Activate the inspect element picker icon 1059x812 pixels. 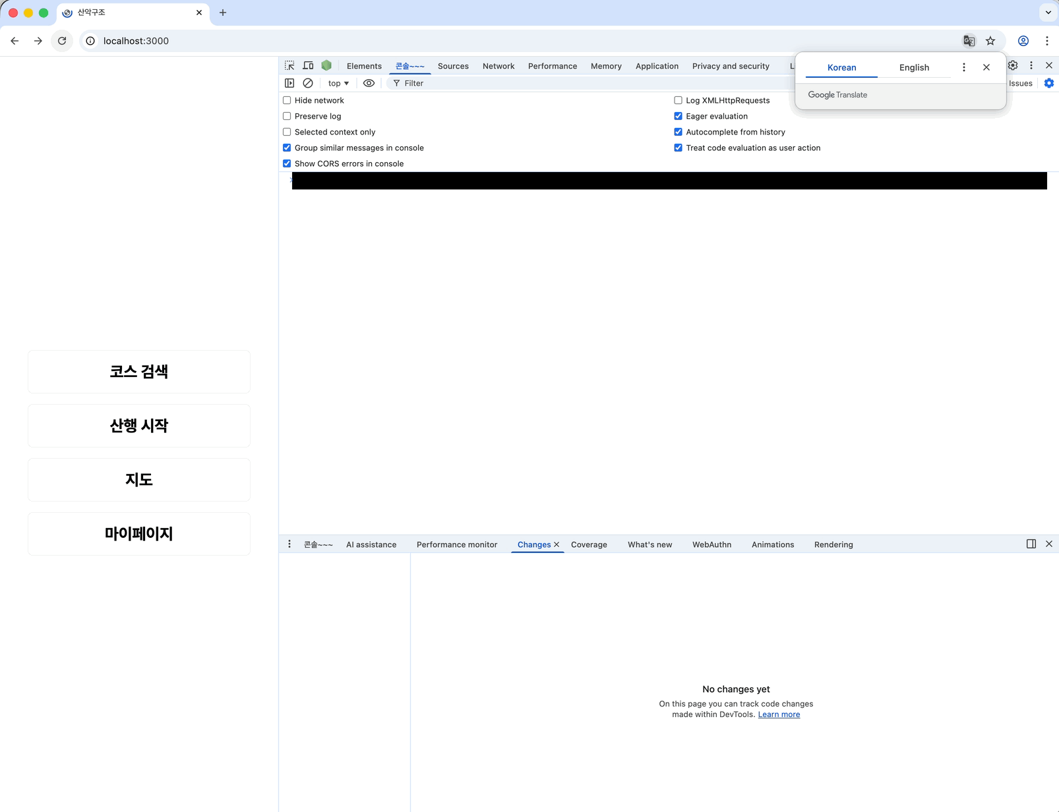point(289,66)
